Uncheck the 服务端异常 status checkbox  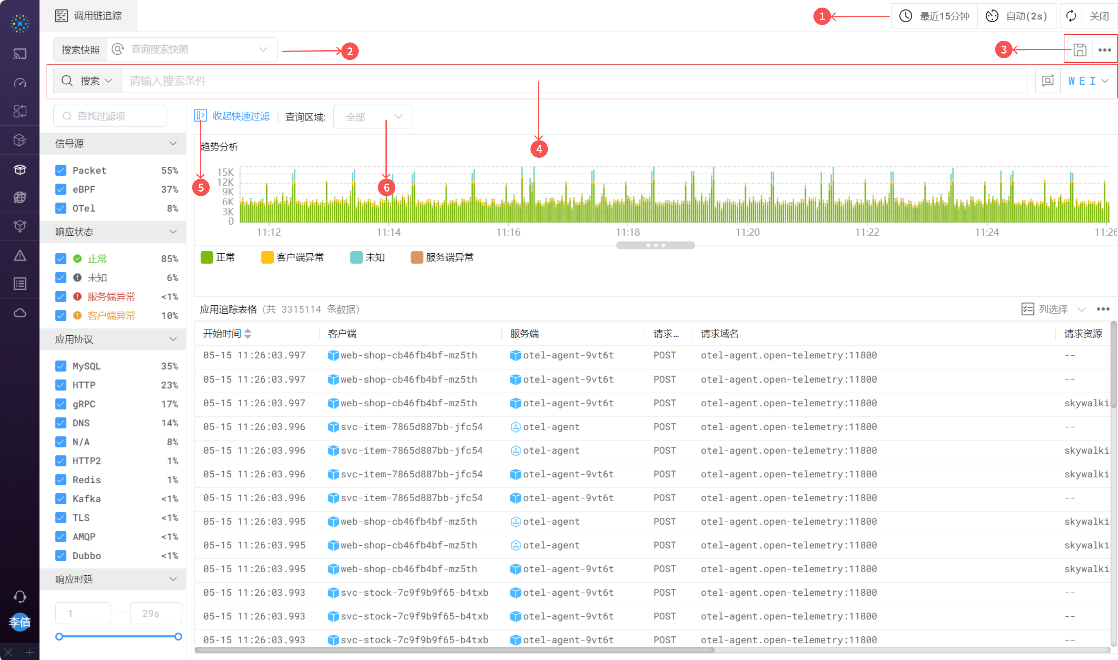tap(61, 297)
